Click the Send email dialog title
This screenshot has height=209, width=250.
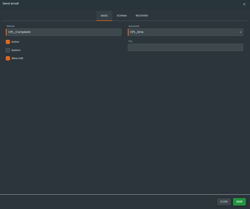pyautogui.click(x=10, y=3)
